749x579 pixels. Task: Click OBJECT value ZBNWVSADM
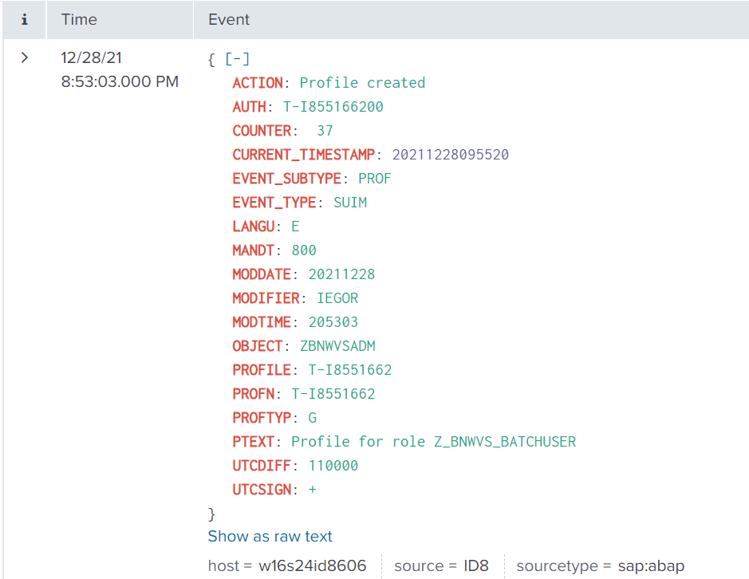pos(337,346)
